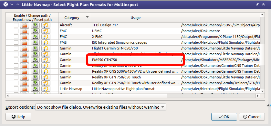This screenshot has width=271, height=126.
Task: Select the /home/alex/Dokumente path in UFMC row
Action: pyautogui.click(x=220, y=31)
